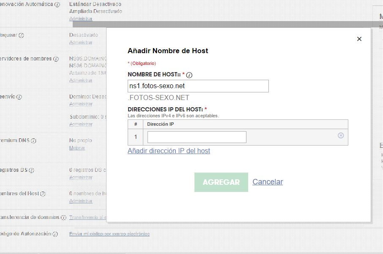Remove IP address row with circled X icon
This screenshot has width=383, height=254.
(x=341, y=135)
